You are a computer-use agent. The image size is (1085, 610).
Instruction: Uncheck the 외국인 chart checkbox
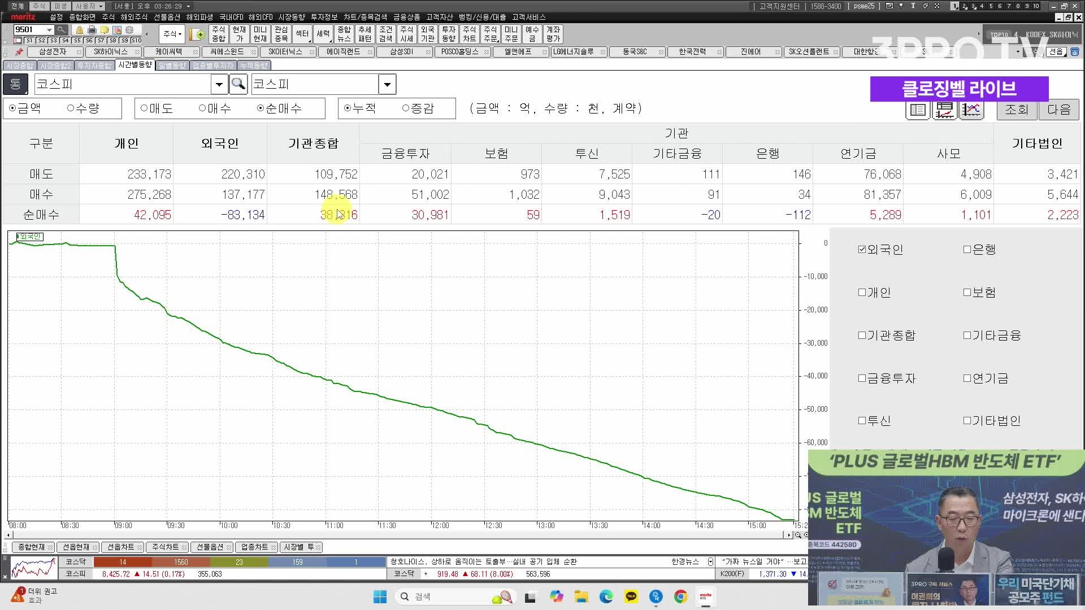coord(862,250)
